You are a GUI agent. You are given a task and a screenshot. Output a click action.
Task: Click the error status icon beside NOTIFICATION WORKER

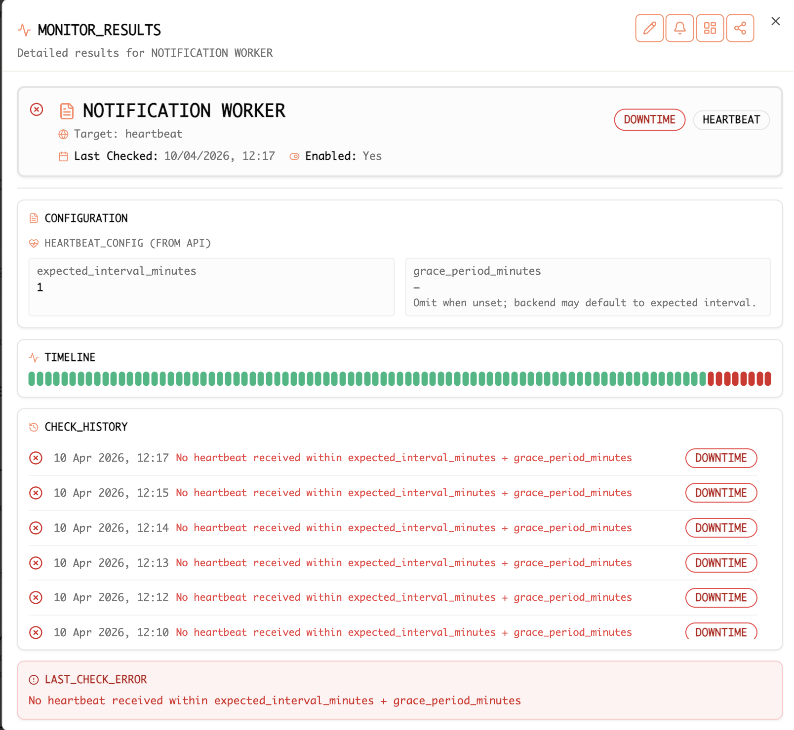(36, 109)
